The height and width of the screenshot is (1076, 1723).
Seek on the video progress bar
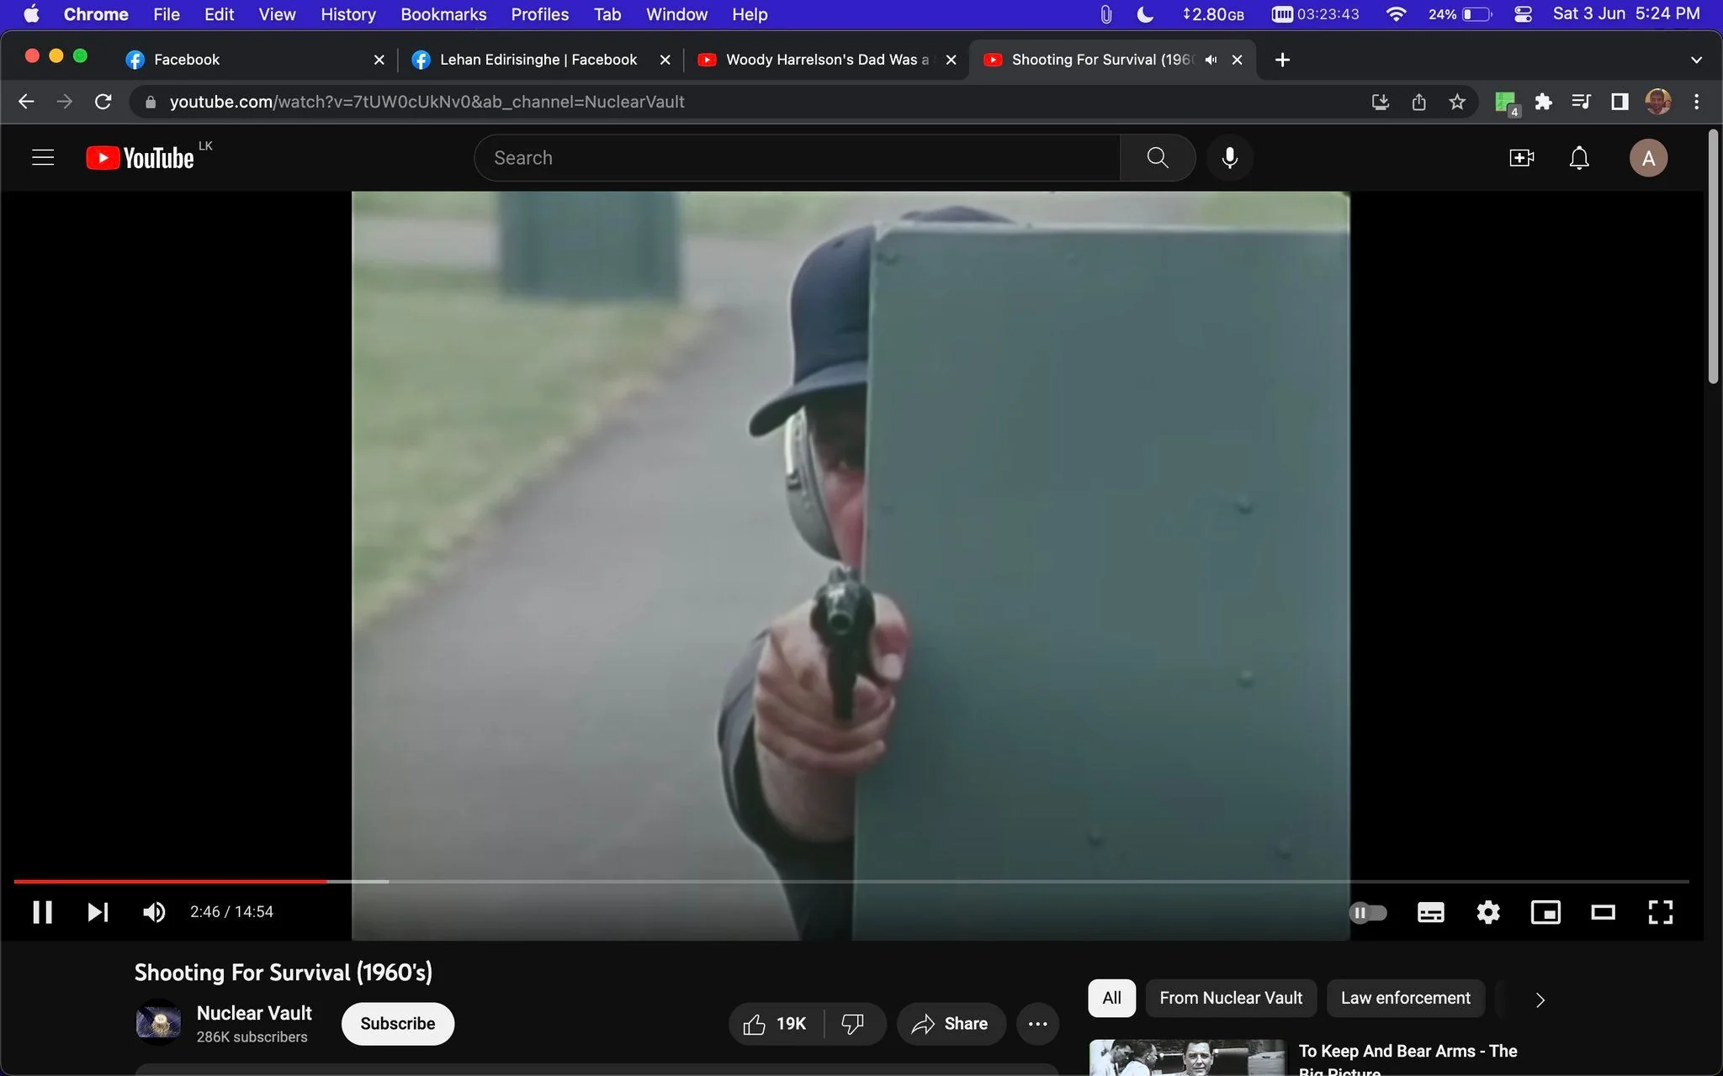(851, 881)
